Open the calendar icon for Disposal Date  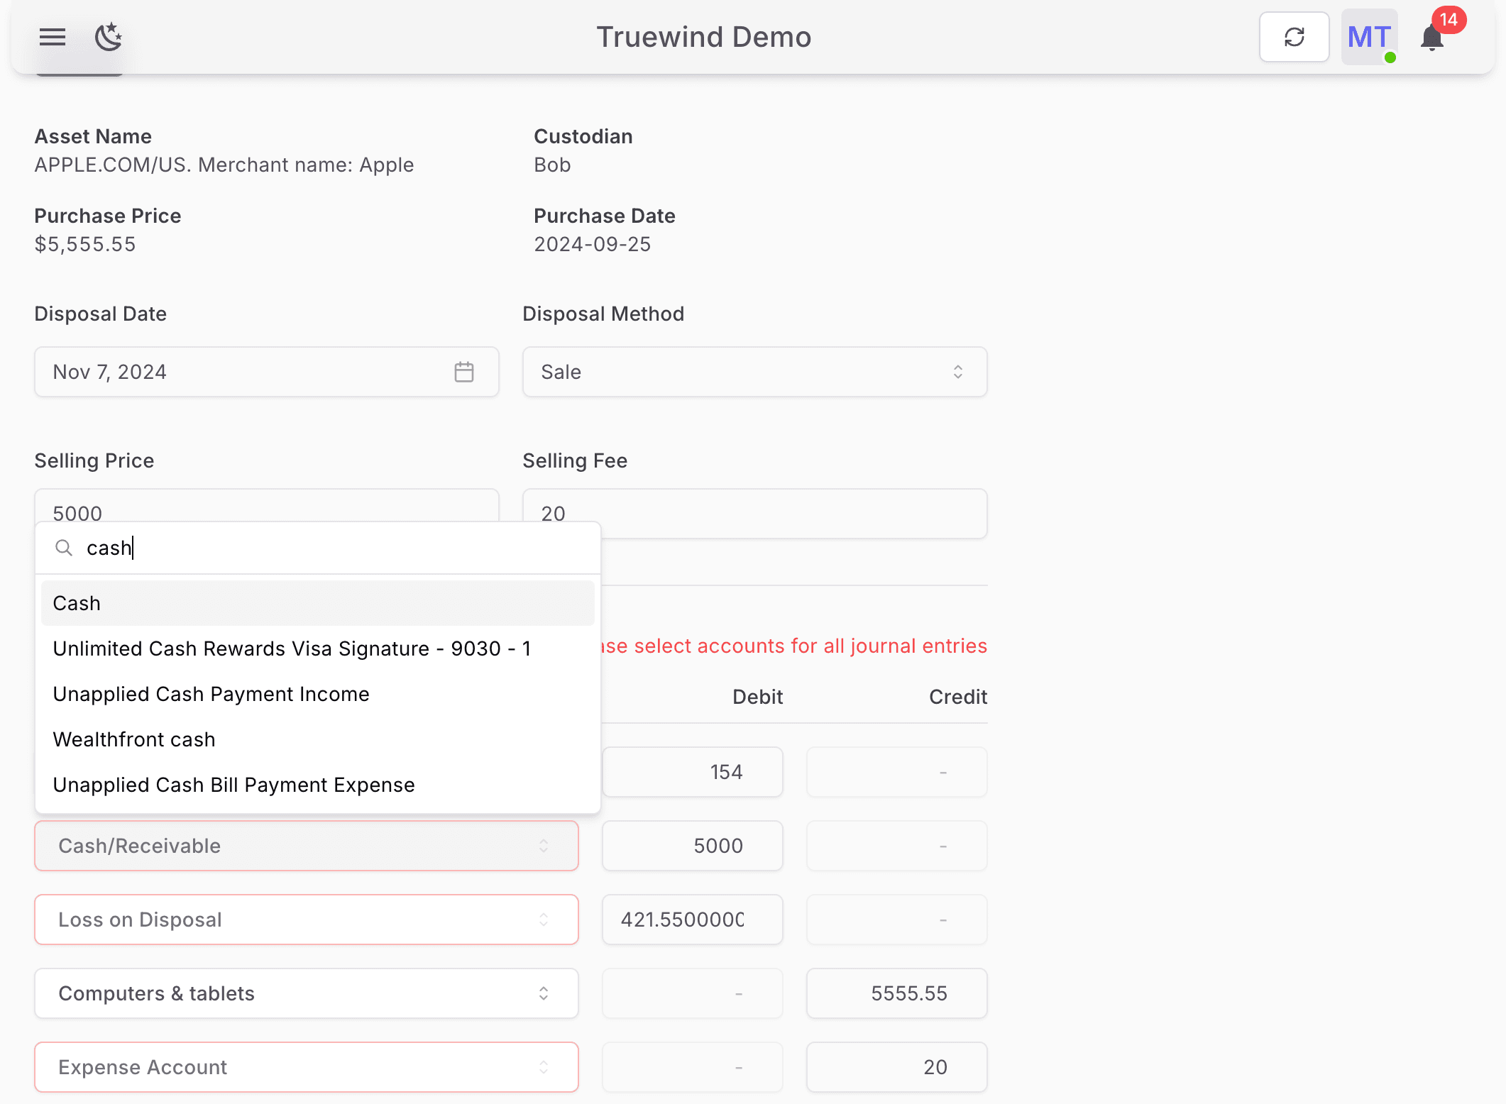coord(464,371)
